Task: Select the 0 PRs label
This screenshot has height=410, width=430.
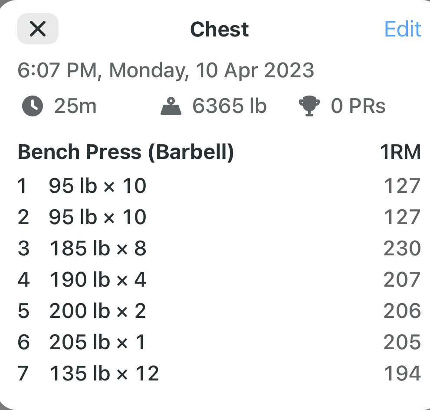Action: coord(358,106)
